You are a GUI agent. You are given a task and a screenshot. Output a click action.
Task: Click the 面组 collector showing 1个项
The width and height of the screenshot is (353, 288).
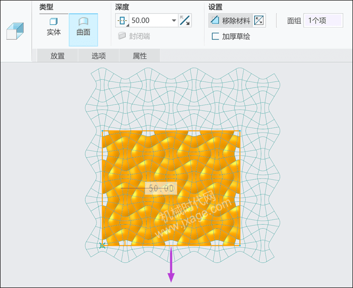click(x=323, y=21)
